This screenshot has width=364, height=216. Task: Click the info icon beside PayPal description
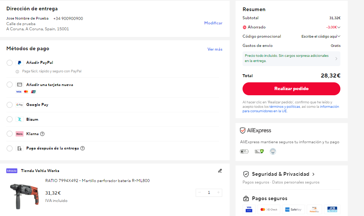click(17, 72)
